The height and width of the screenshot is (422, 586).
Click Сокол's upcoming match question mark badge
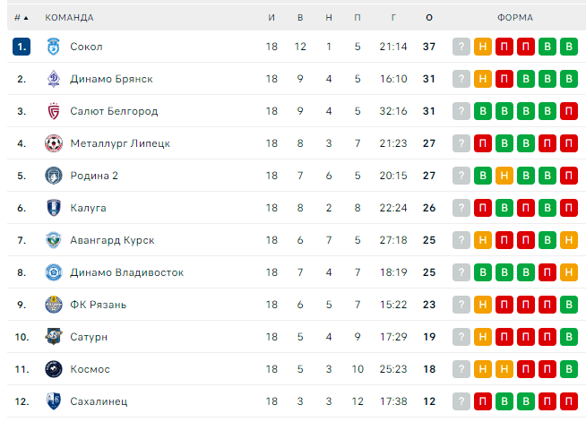[461, 47]
